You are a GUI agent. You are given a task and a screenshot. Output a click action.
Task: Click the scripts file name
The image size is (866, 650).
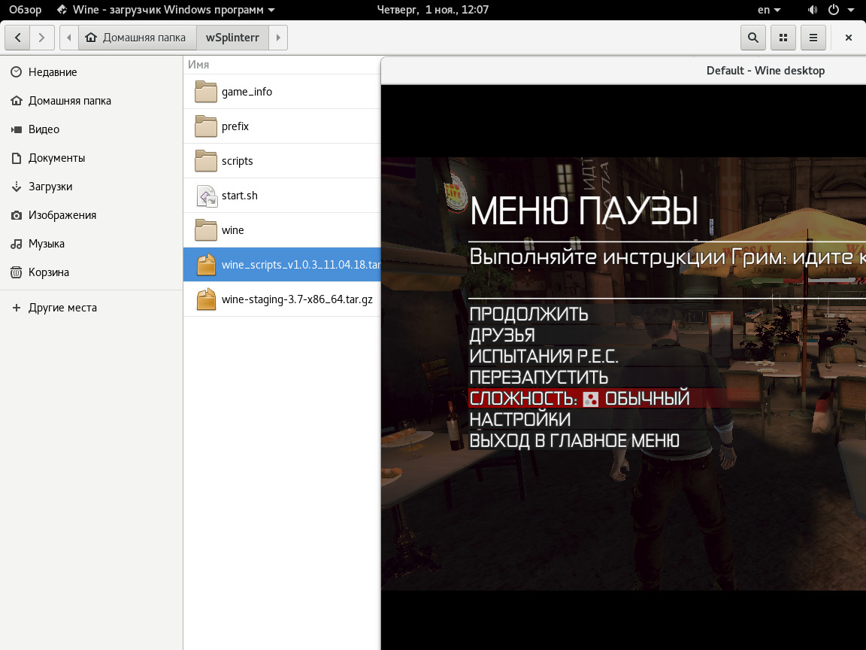pos(238,162)
